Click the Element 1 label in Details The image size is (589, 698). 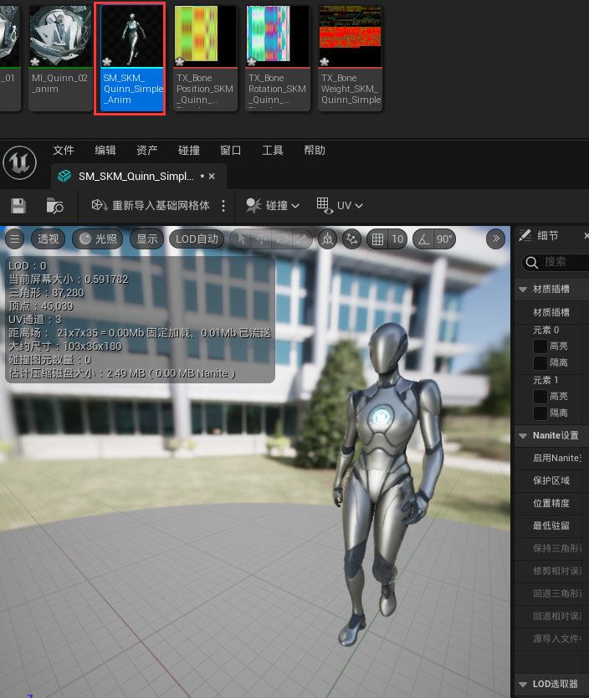click(545, 381)
